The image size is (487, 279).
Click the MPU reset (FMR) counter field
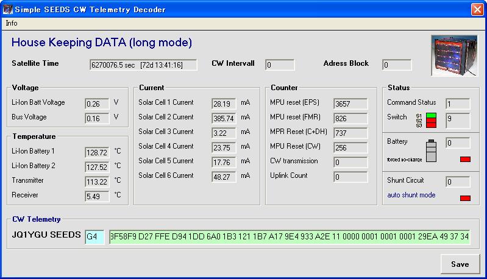tap(350, 118)
